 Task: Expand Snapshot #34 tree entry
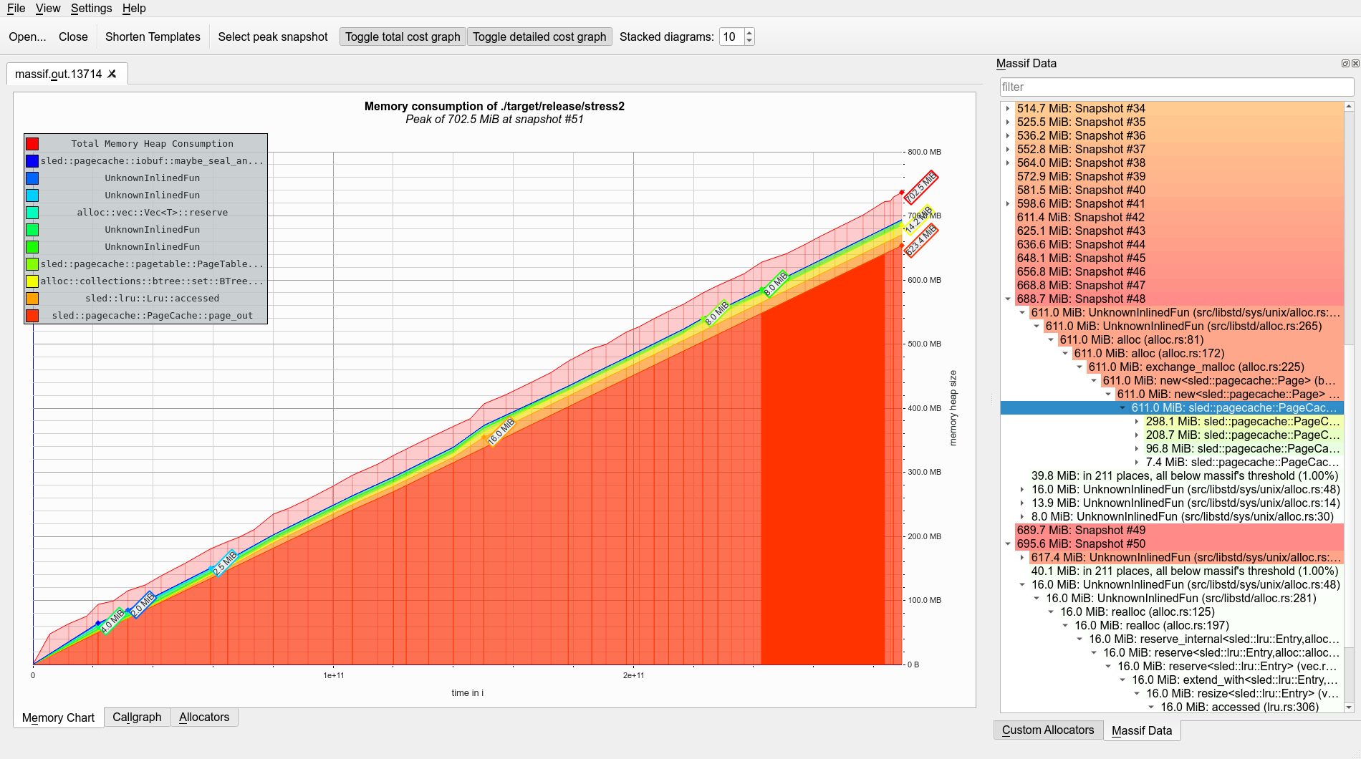(x=1009, y=108)
